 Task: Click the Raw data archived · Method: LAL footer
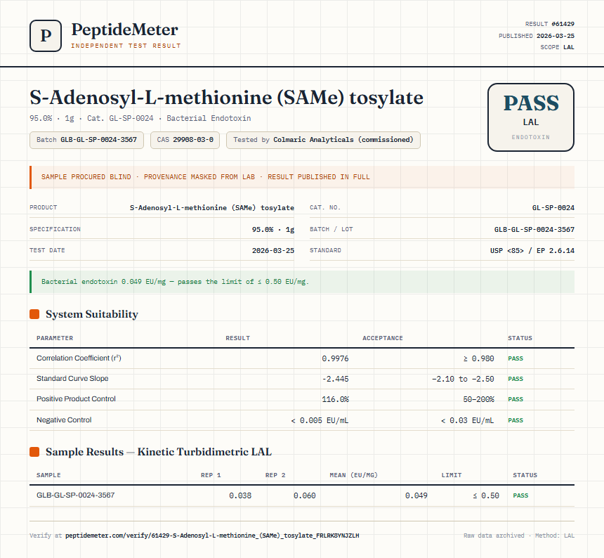[519, 536]
